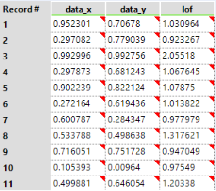Viewport: 216px width, 191px height.
Task: Click the cell containing 0.779039
Action: pyautogui.click(x=133, y=40)
